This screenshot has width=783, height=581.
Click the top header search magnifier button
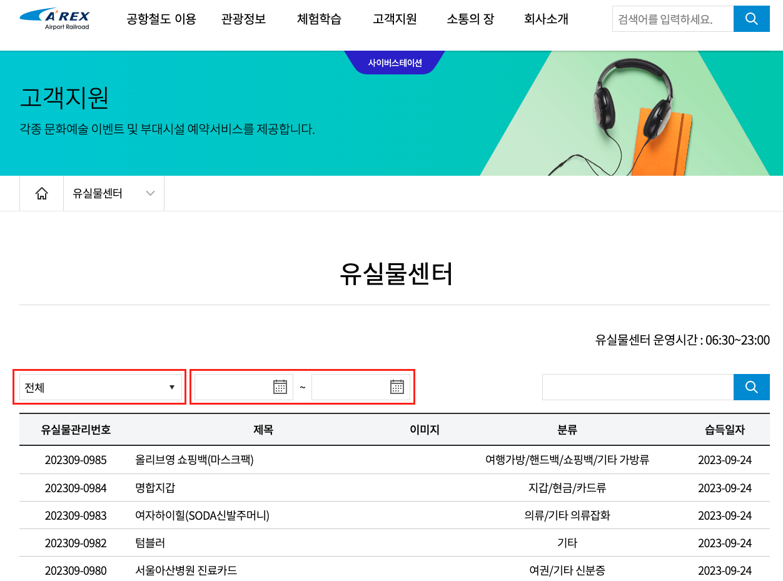[752, 19]
